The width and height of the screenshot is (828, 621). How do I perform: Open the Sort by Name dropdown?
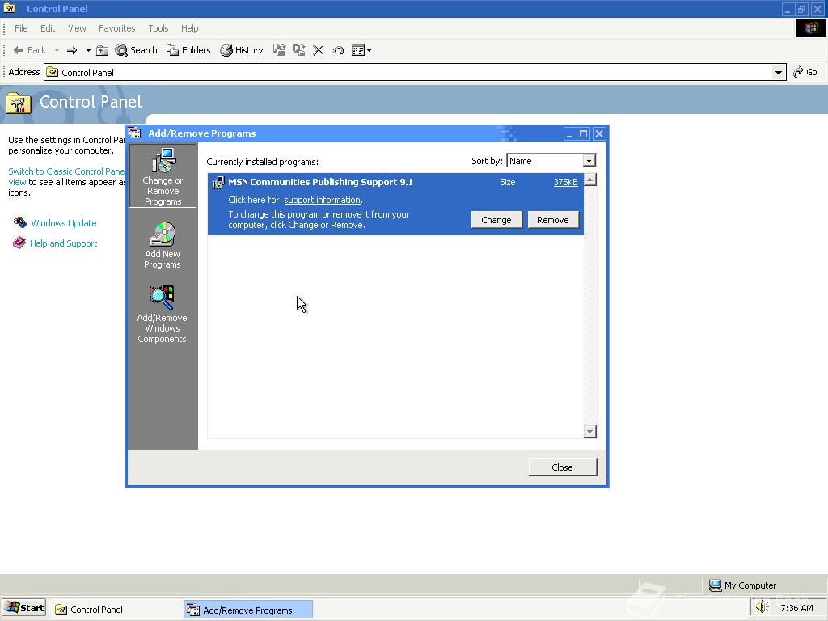coord(589,161)
